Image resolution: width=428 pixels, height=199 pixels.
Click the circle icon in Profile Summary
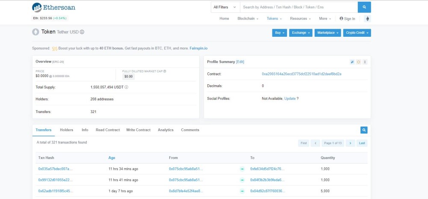pos(359,62)
